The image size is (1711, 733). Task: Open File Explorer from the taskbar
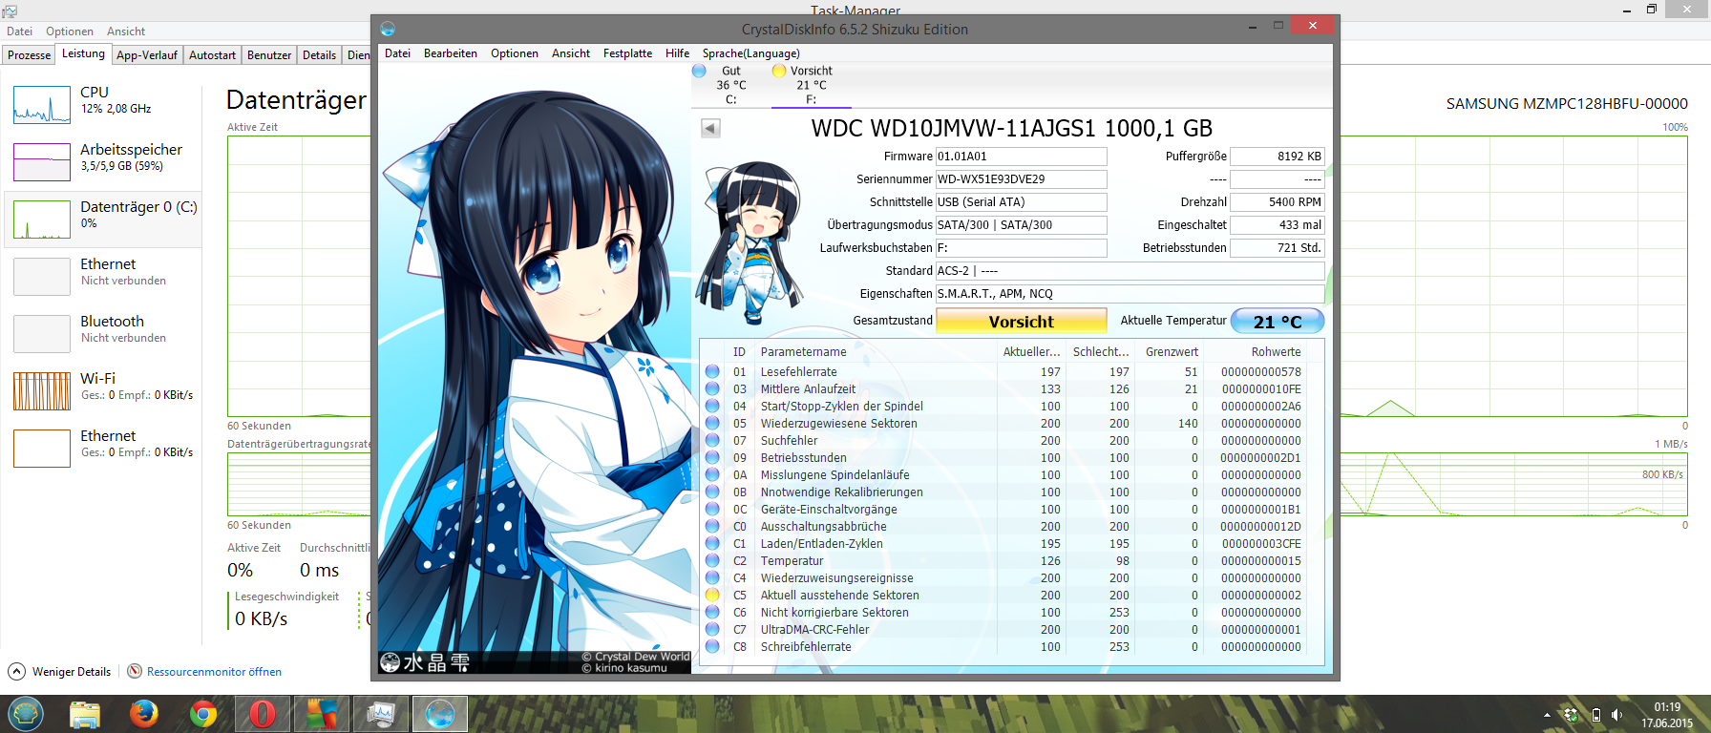pyautogui.click(x=85, y=714)
